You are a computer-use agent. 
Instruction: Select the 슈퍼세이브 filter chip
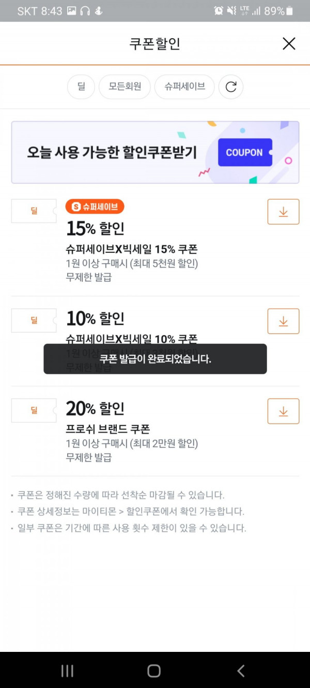coord(184,87)
